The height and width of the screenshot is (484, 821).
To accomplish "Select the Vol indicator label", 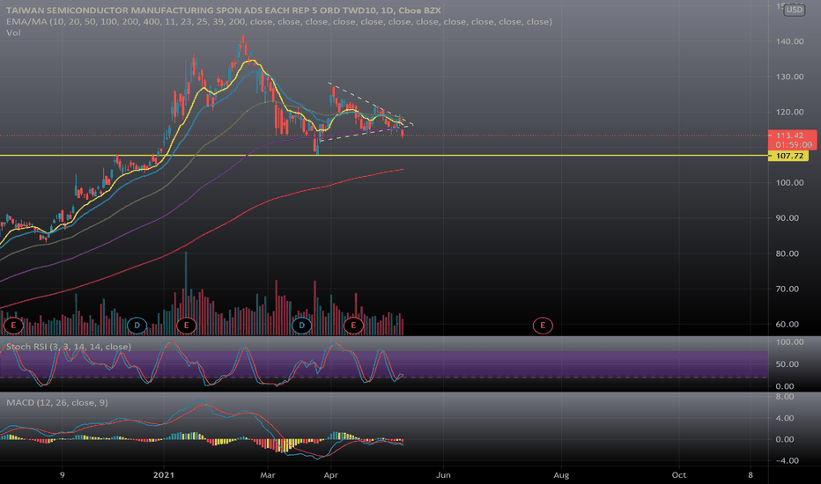I will (13, 33).
